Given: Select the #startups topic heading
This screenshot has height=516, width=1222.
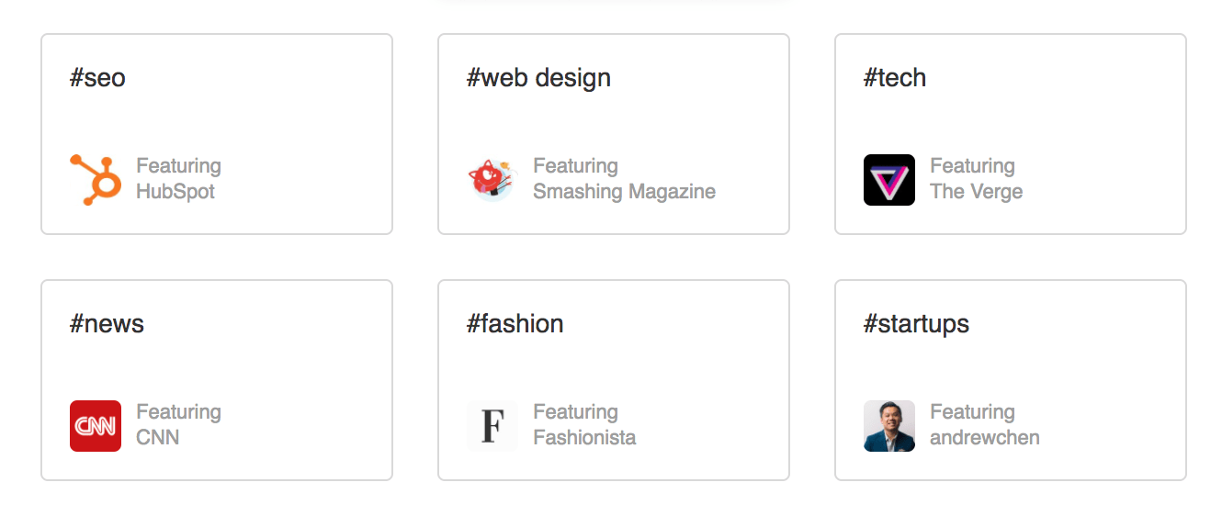Looking at the screenshot, I should click(x=916, y=324).
